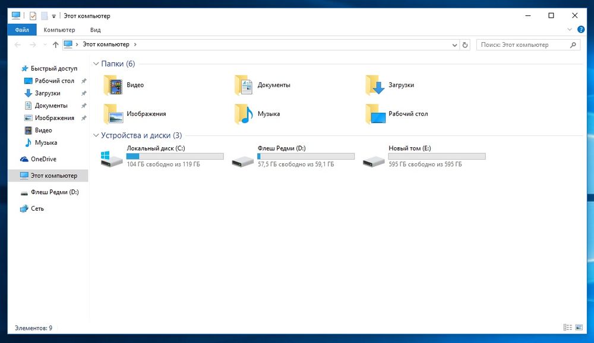
Task: Switch to details view icon in status bar
Action: coord(567,328)
